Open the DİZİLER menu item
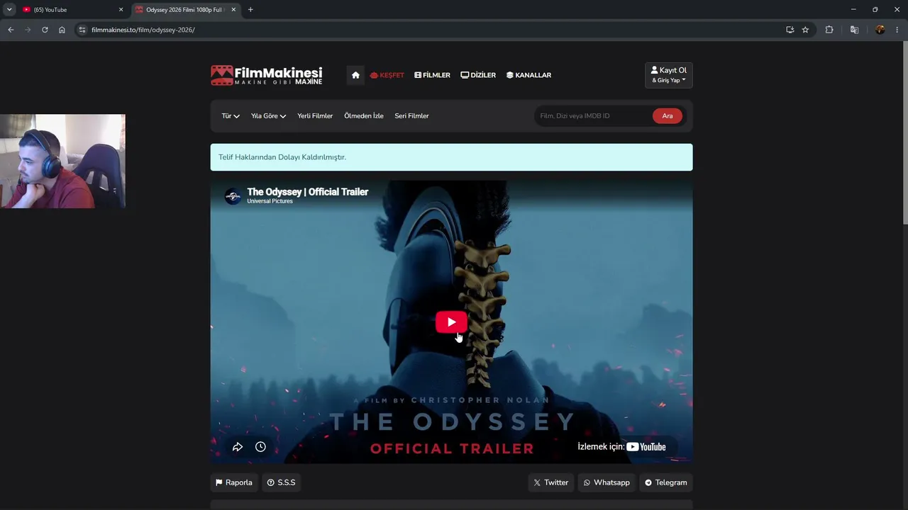908x510 pixels. (478, 75)
